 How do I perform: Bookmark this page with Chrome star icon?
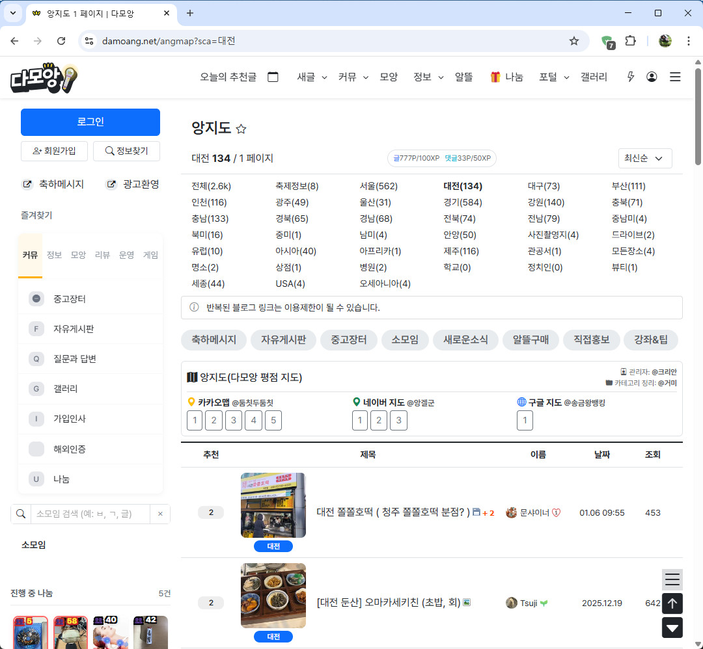(x=573, y=41)
